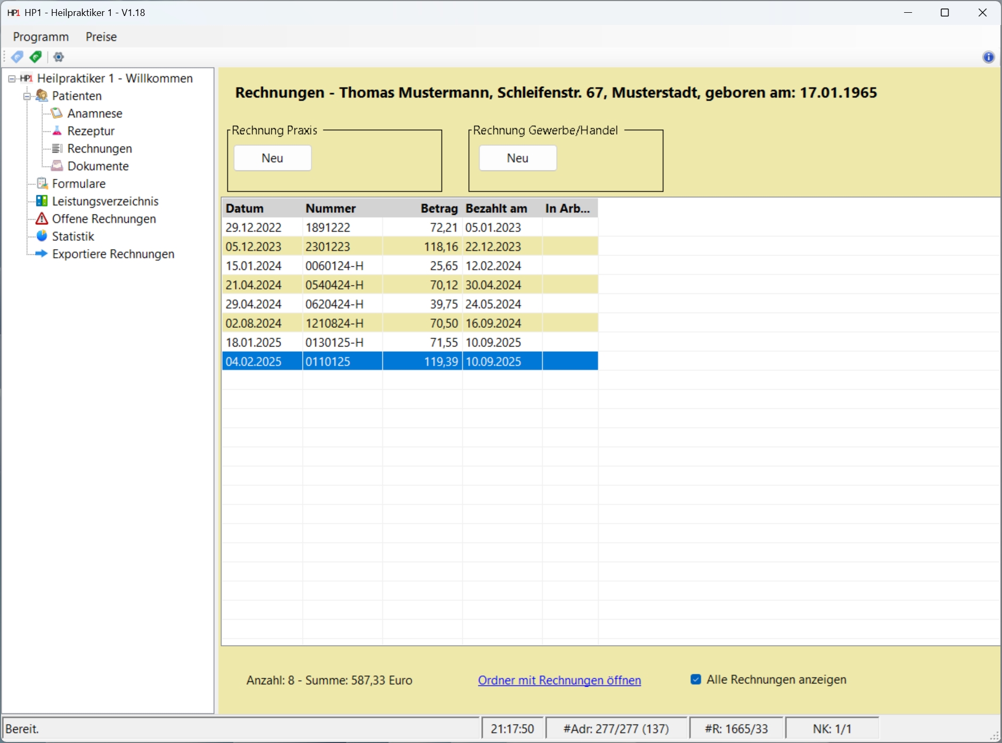
Task: Sort invoices by the Betrag column header
Action: [438, 209]
